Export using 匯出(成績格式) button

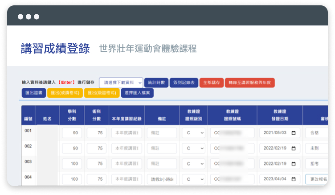pos(65,93)
